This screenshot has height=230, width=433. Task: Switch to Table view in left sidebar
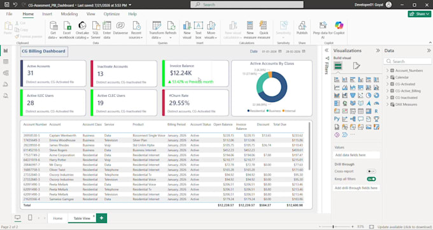6,62
